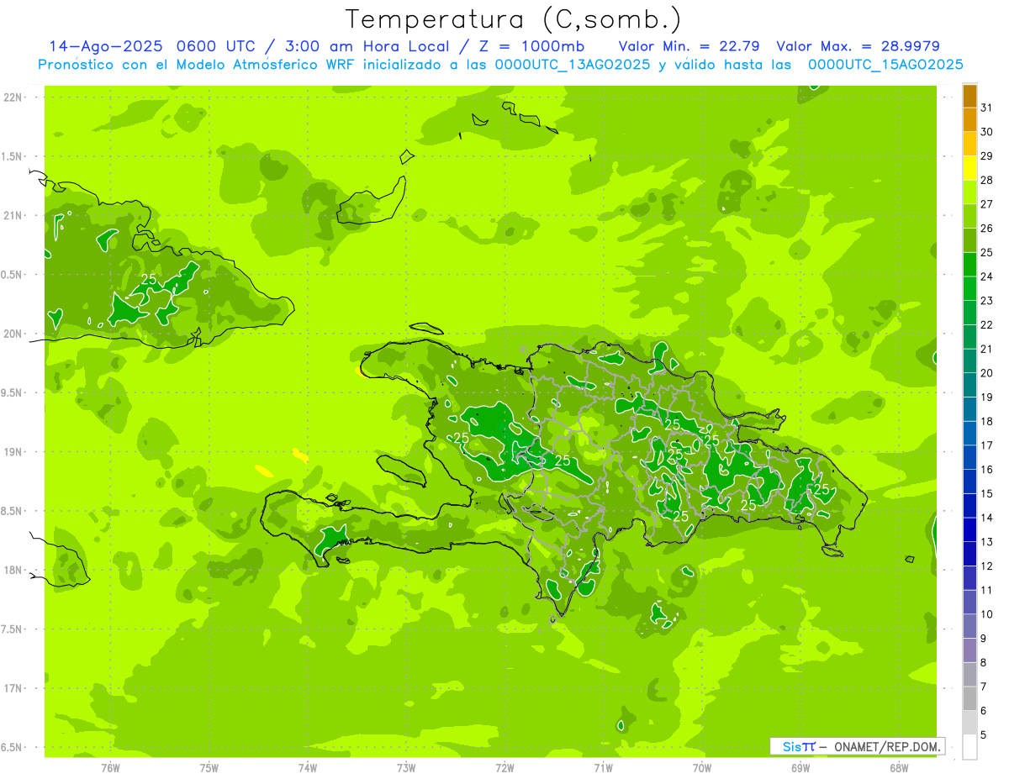1009x779 pixels.
Task: Click the "Valor Min. = 22.79" text
Action: tap(689, 46)
